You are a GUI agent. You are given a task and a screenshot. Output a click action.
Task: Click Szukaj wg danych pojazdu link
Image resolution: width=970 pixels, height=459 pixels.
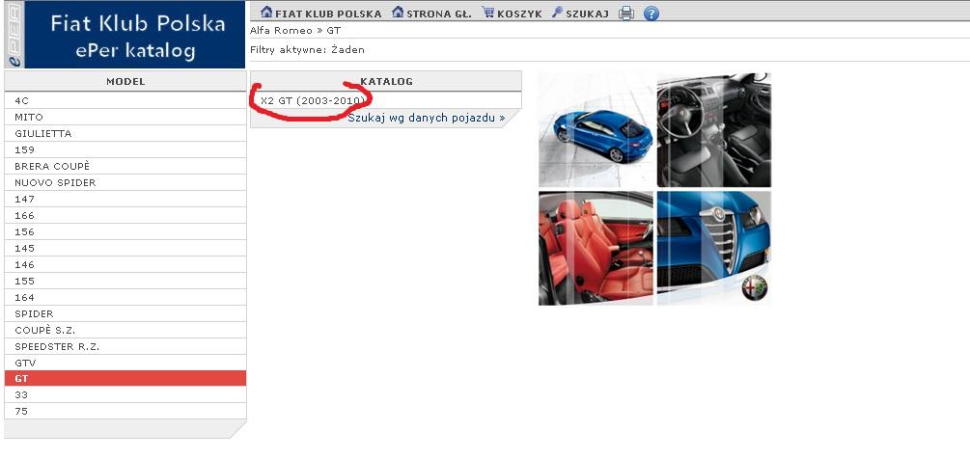click(427, 118)
